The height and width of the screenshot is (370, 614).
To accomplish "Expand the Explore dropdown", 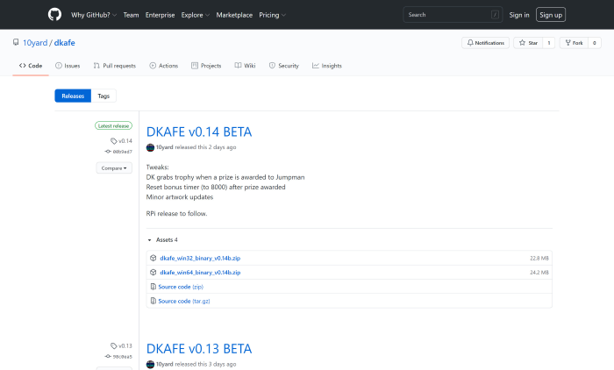I will pos(195,15).
